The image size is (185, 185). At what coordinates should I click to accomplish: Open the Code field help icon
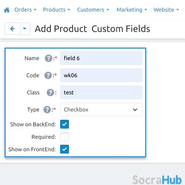tap(48, 75)
